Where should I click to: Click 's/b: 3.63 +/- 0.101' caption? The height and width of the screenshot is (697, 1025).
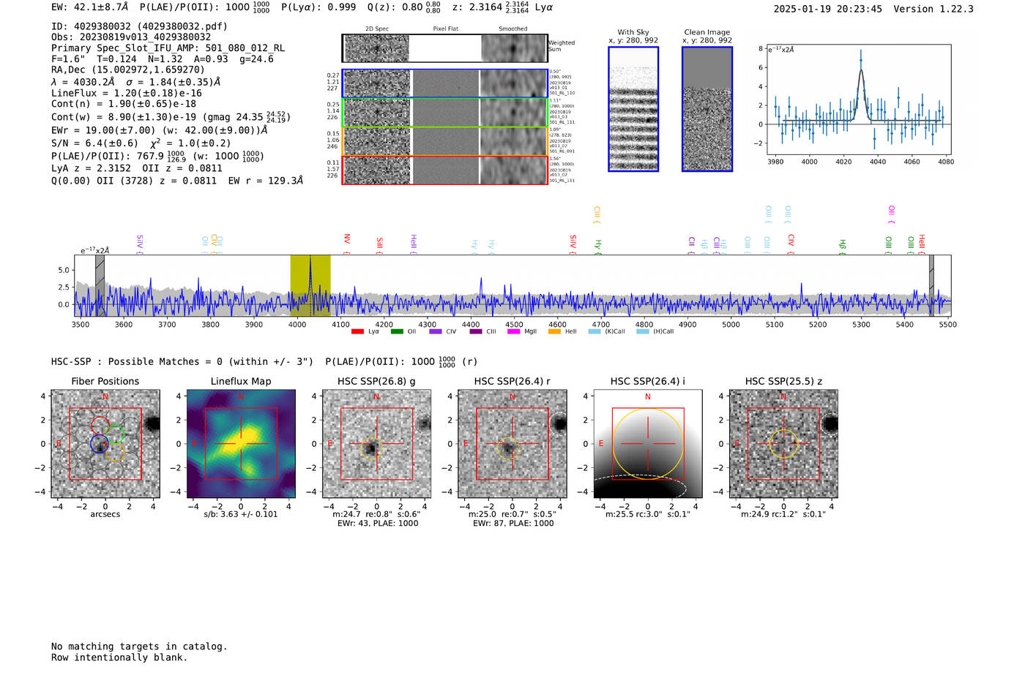coord(241,514)
